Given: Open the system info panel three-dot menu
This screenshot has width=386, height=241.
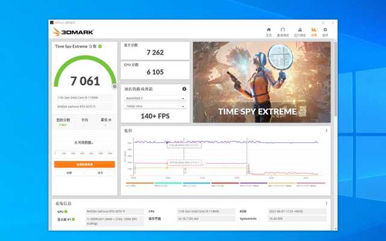Looking at the screenshot, I should tap(326, 204).
